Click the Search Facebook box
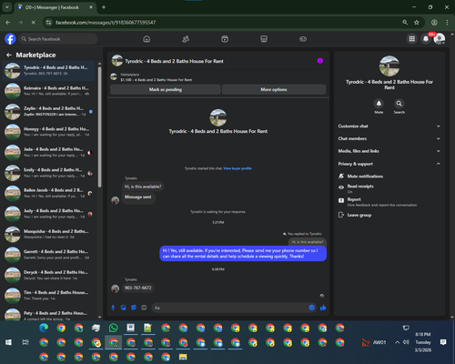Image resolution: width=455 pixels, height=364 pixels. point(58,39)
